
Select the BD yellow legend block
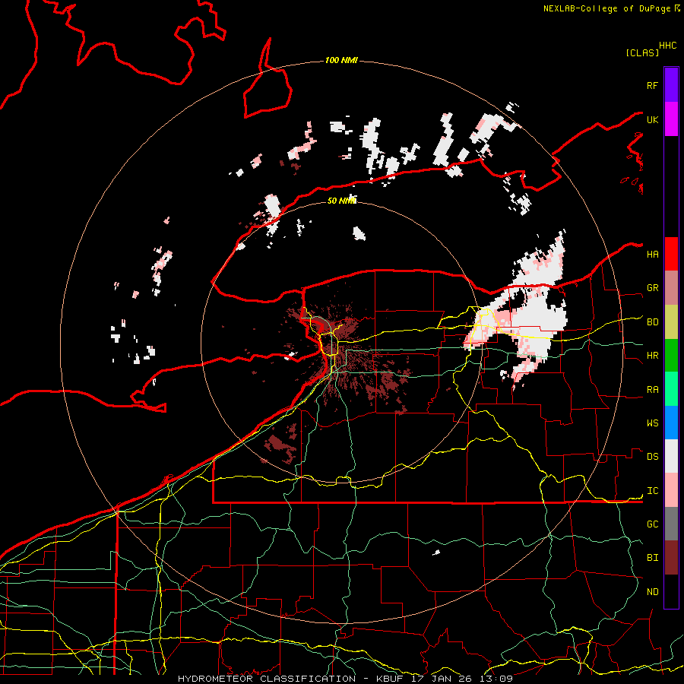coord(671,322)
